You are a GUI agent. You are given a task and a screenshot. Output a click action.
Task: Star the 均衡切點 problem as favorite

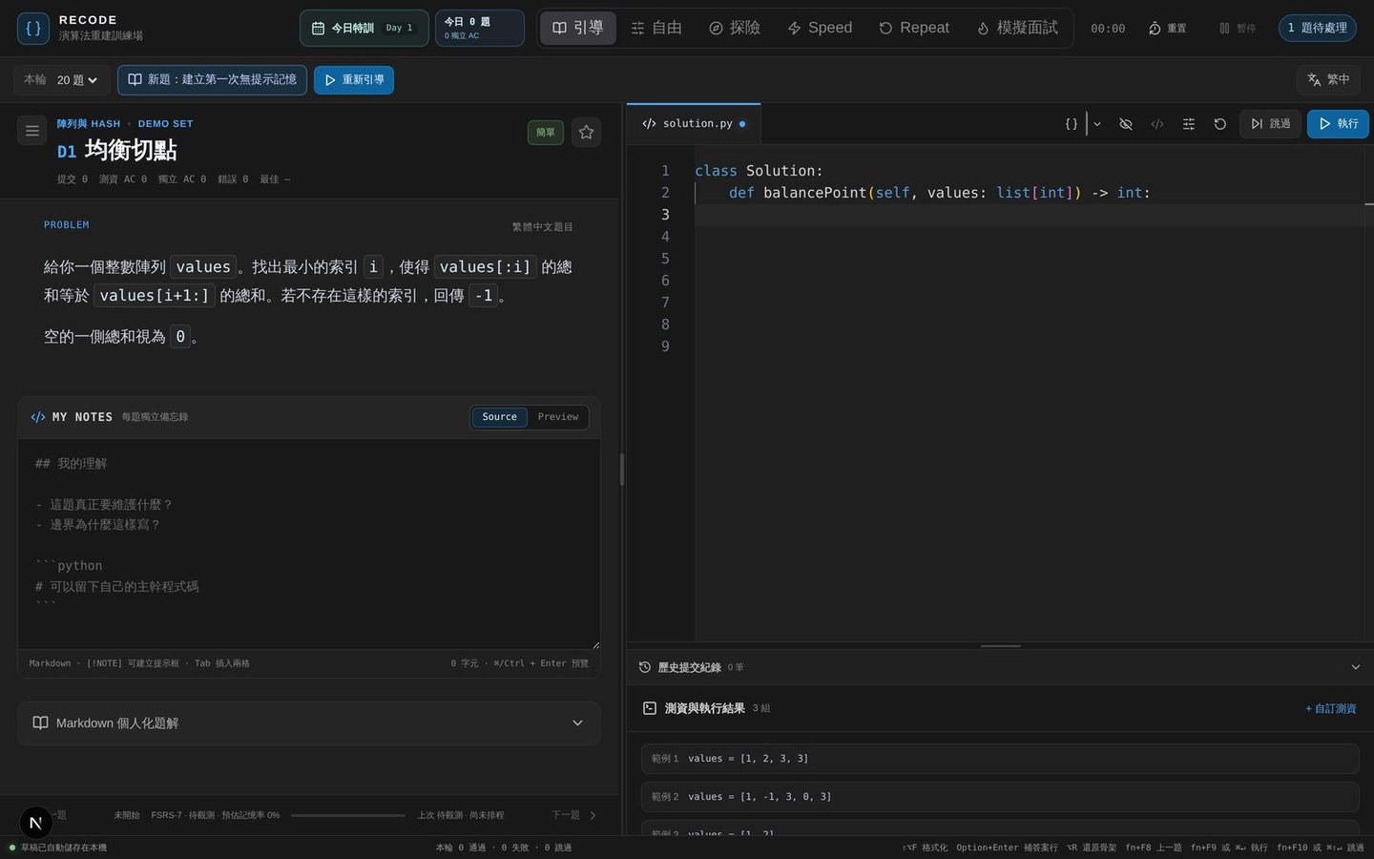[x=587, y=133]
